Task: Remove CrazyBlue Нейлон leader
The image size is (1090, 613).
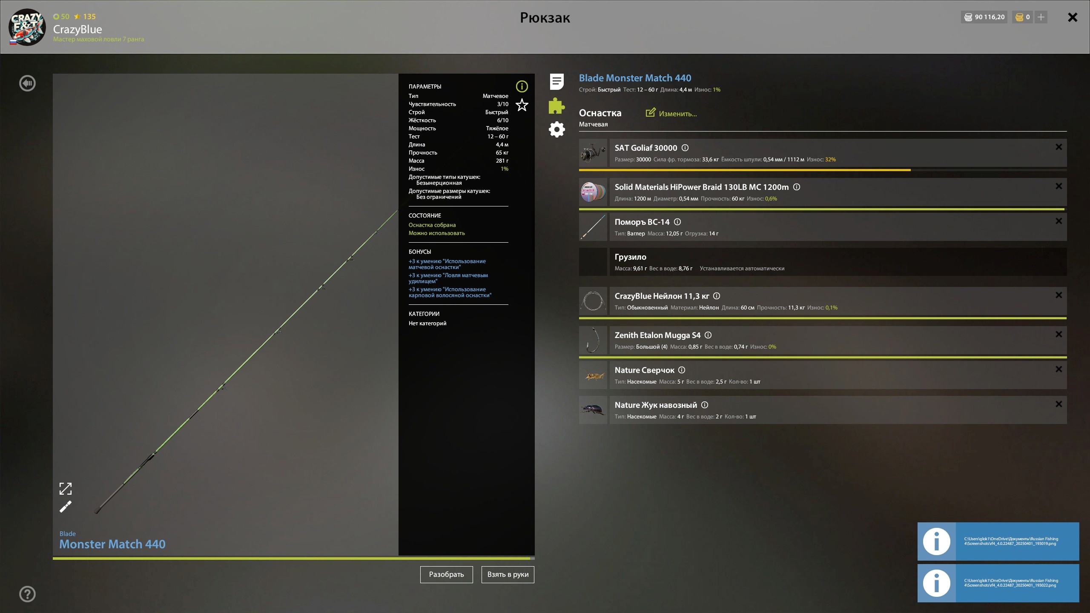Action: click(x=1059, y=295)
